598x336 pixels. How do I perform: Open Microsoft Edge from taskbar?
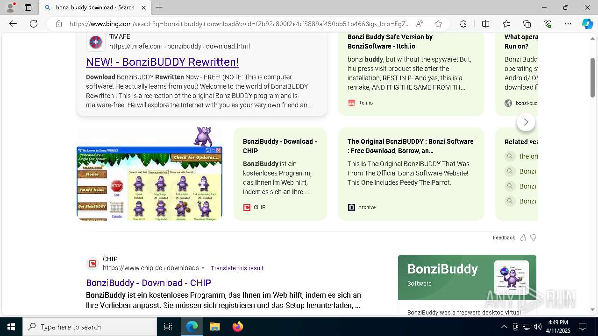point(192,327)
